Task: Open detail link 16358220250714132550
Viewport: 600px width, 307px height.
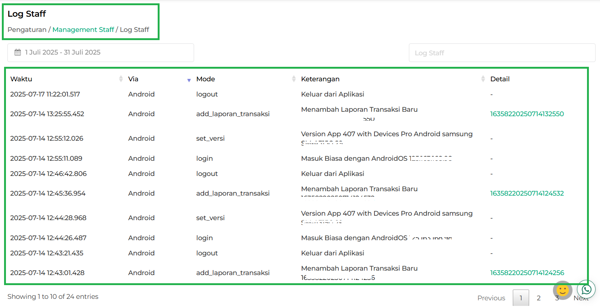Action: [x=527, y=114]
